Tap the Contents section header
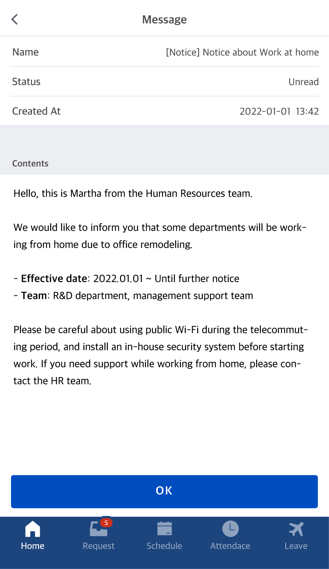329x569 pixels. (30, 163)
